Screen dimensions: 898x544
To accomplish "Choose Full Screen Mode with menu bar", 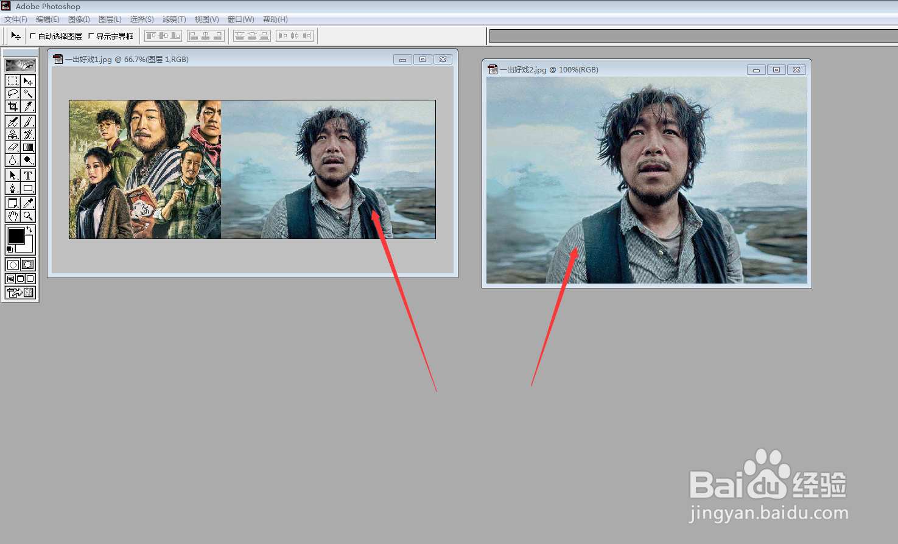I will pyautogui.click(x=20, y=279).
